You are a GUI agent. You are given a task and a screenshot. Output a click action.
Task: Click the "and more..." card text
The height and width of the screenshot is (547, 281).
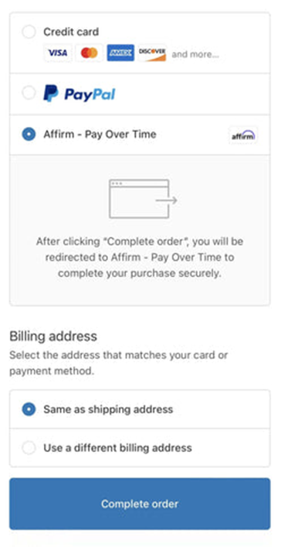point(195,54)
